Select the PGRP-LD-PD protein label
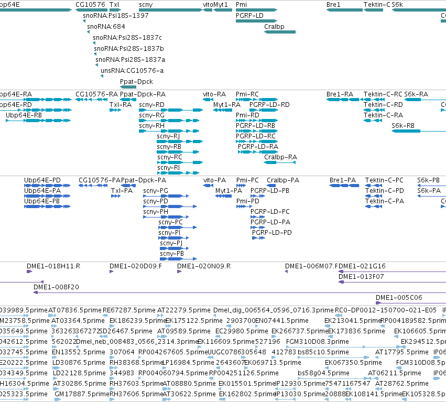 [272, 232]
